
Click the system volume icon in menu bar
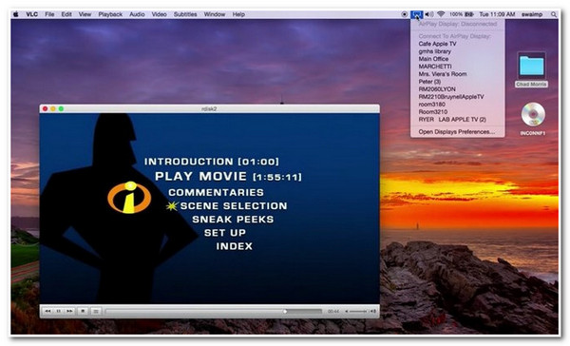(x=429, y=14)
